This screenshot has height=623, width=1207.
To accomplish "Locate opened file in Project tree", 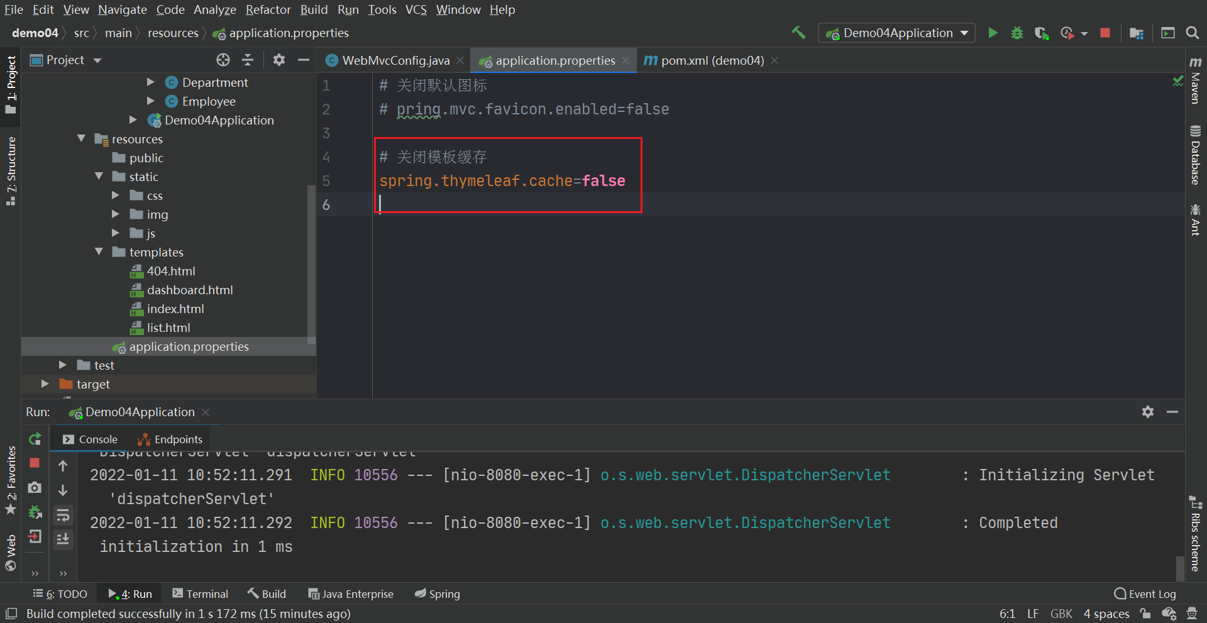I will [x=223, y=60].
